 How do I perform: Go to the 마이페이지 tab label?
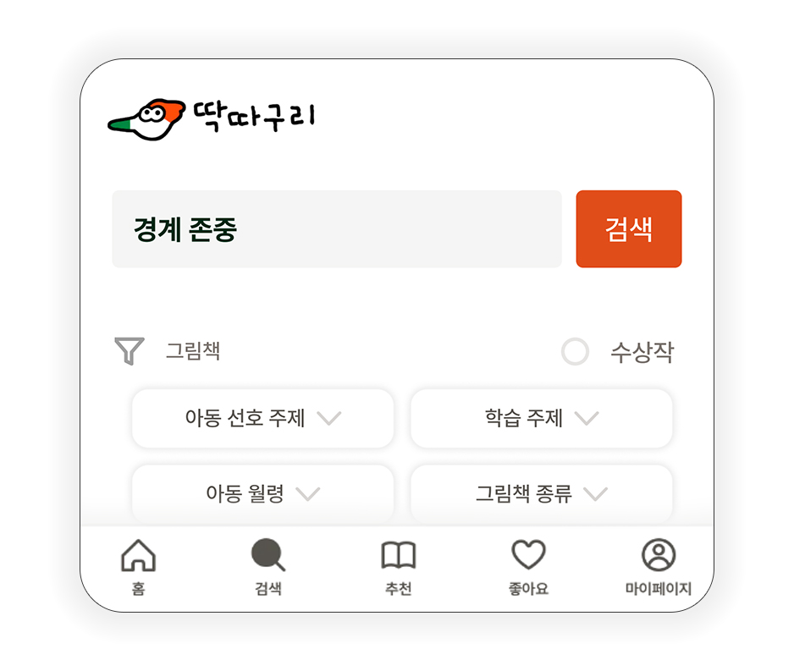pyautogui.click(x=659, y=589)
